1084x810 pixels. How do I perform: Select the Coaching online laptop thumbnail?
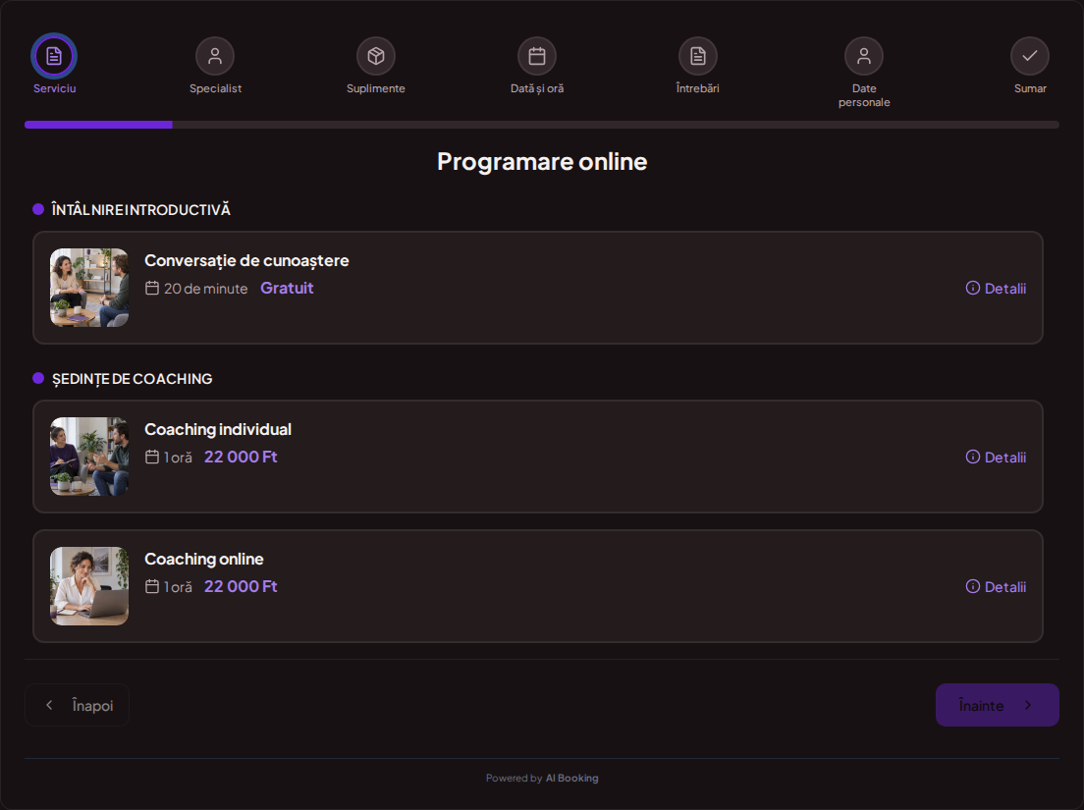[x=89, y=586]
